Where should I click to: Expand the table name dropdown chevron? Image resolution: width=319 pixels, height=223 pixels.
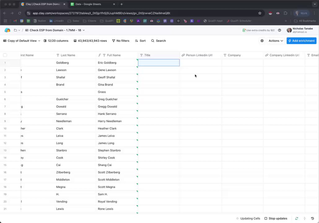pyautogui.click(x=84, y=30)
